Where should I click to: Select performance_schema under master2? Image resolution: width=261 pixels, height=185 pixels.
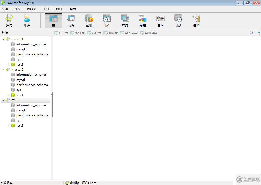tap(32, 85)
